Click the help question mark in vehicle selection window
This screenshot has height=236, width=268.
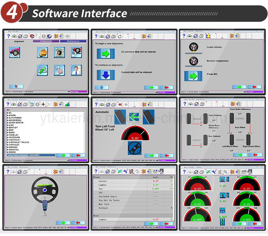8,104
